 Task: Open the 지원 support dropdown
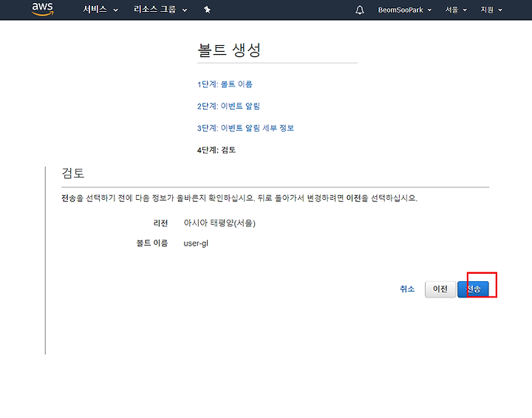click(x=491, y=10)
